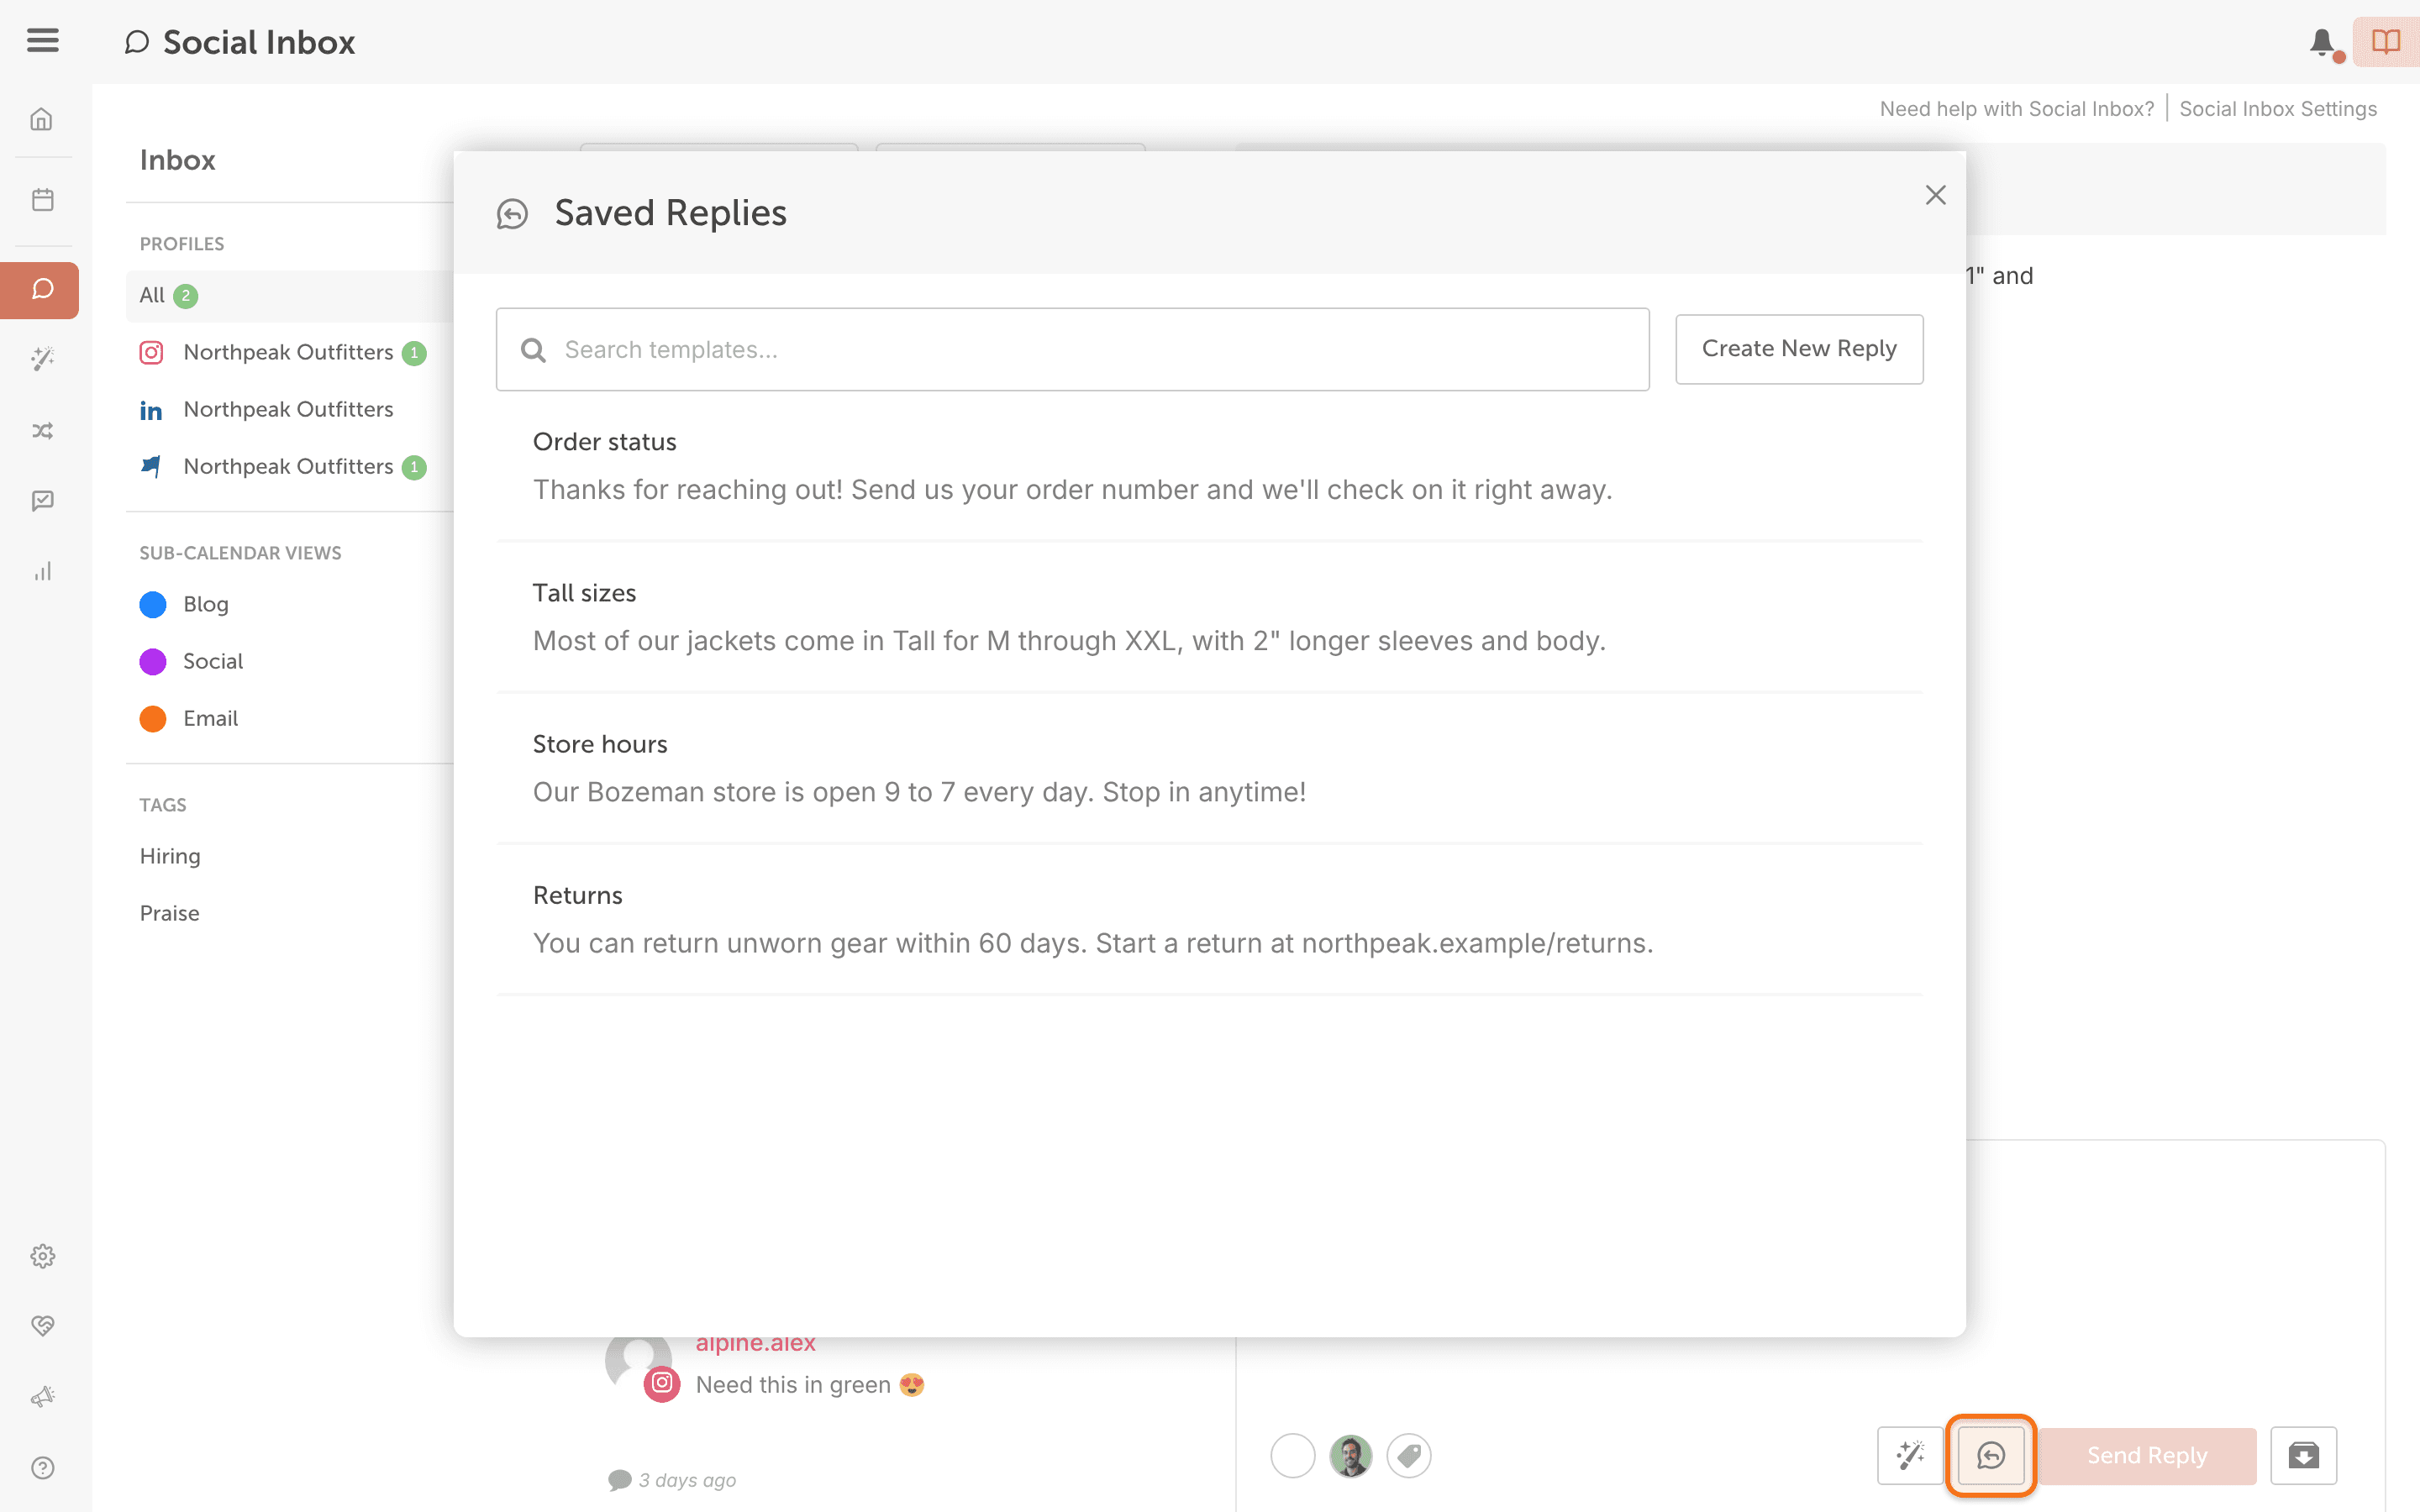Screen dimensions: 2420x1512
Task: Click the blue Blog sub-calendar swatch
Action: coord(153,605)
